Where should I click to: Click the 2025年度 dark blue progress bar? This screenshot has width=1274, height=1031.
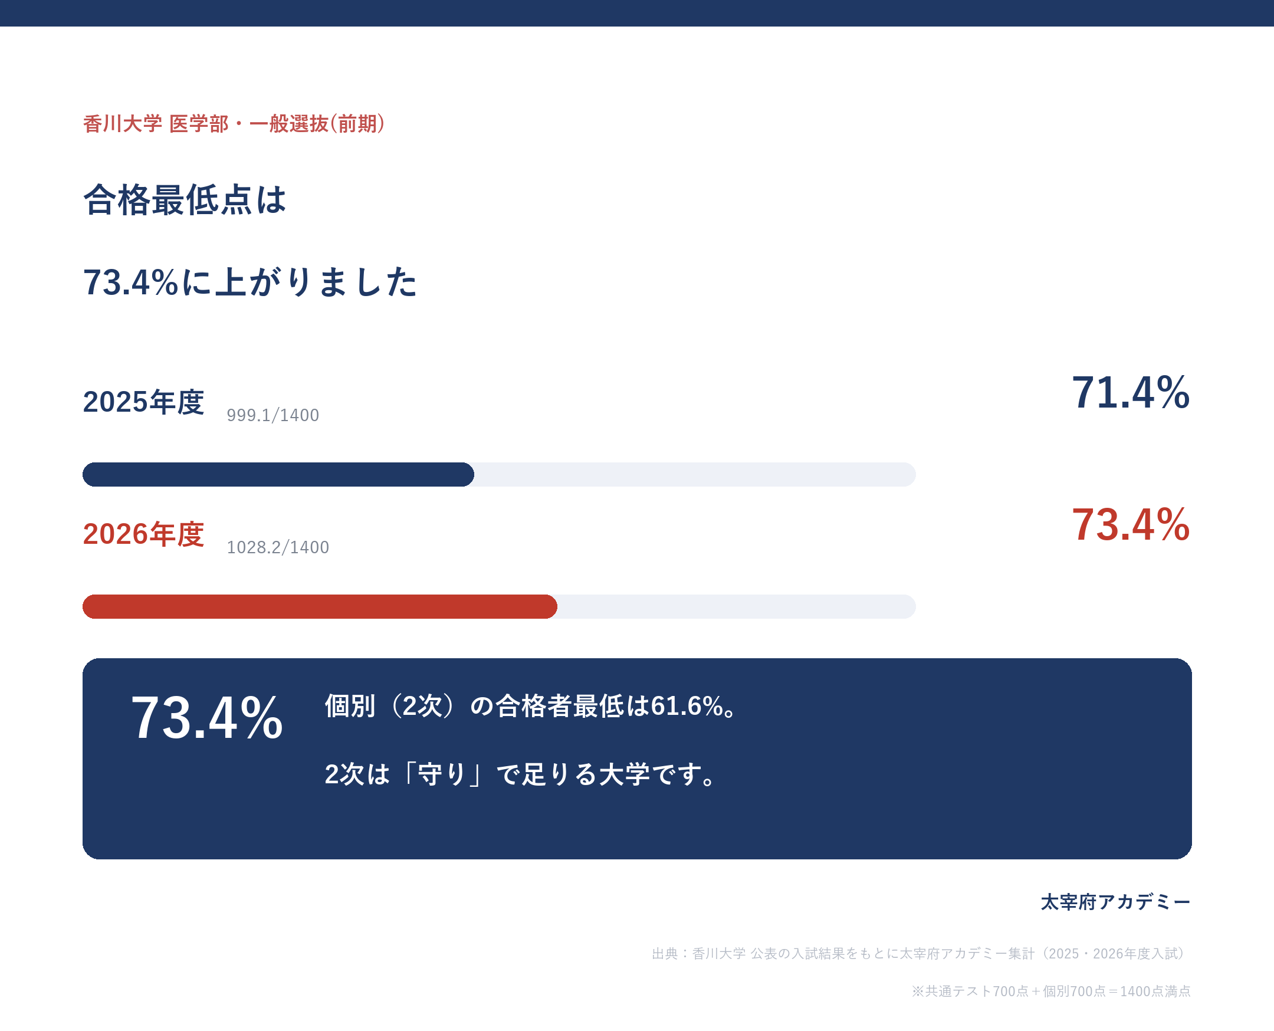tap(278, 475)
